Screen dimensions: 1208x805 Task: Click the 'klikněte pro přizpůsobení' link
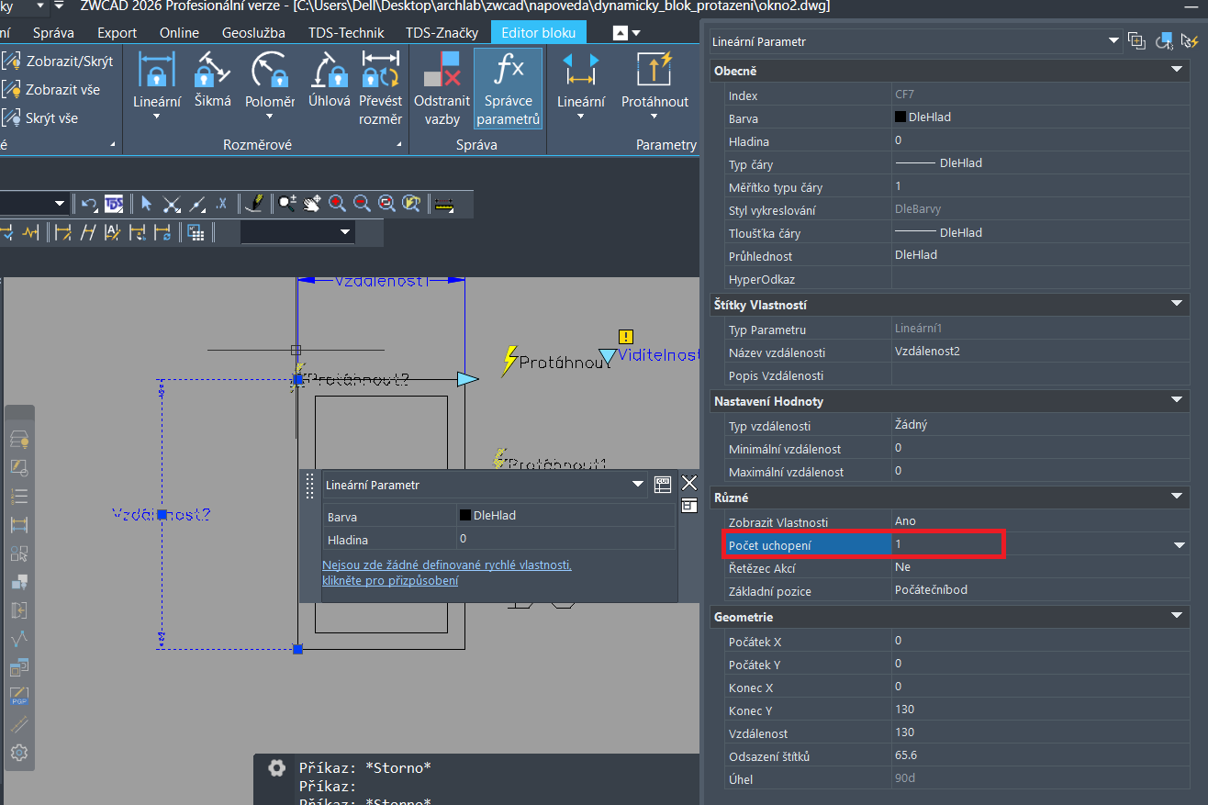pyautogui.click(x=390, y=580)
